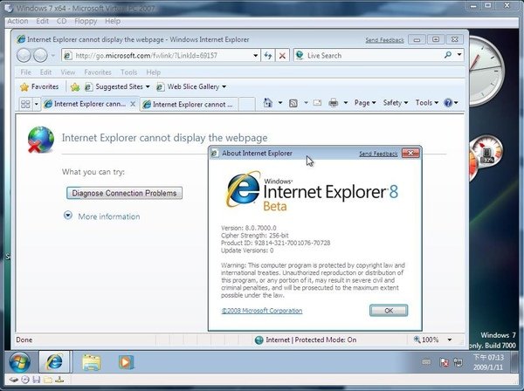Click the Add to Favorites Bar icon
Screen dimensions: 524x391
[x=75, y=87]
